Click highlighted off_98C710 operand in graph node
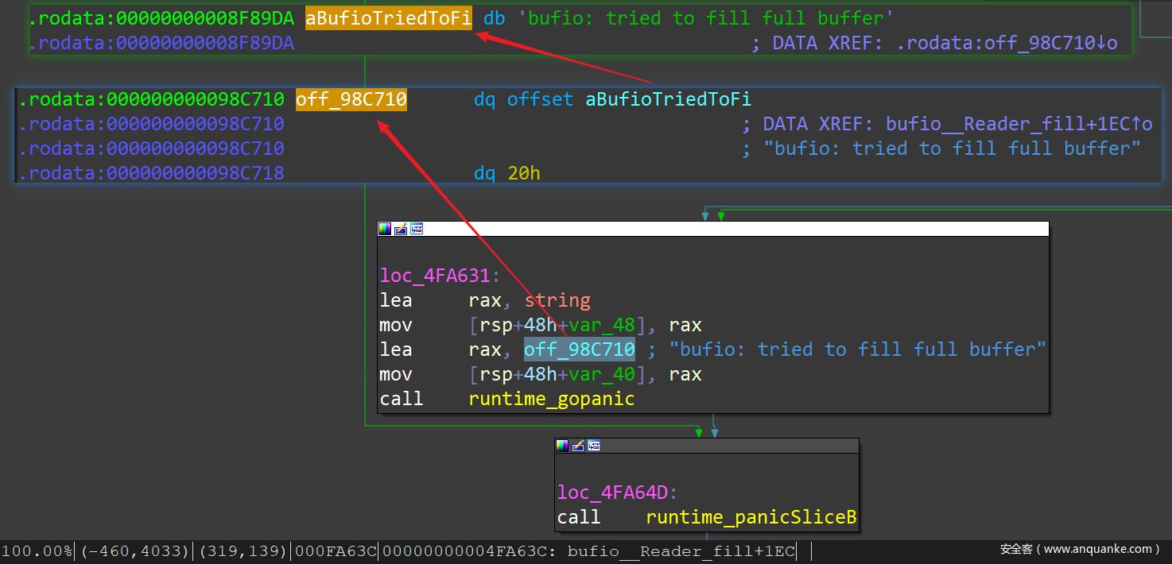Screen dimensions: 1172x564 tap(579, 350)
